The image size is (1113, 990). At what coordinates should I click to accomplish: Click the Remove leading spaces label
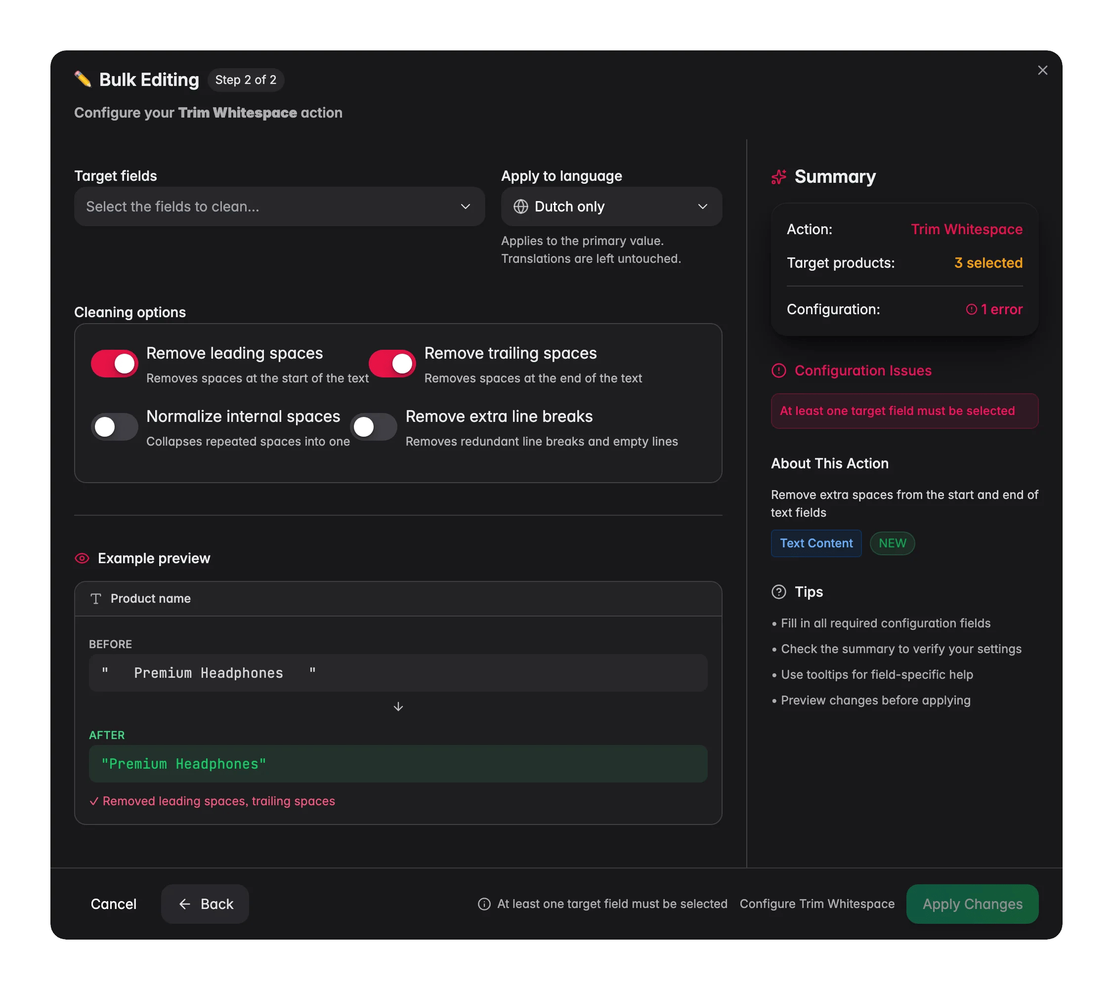click(235, 353)
